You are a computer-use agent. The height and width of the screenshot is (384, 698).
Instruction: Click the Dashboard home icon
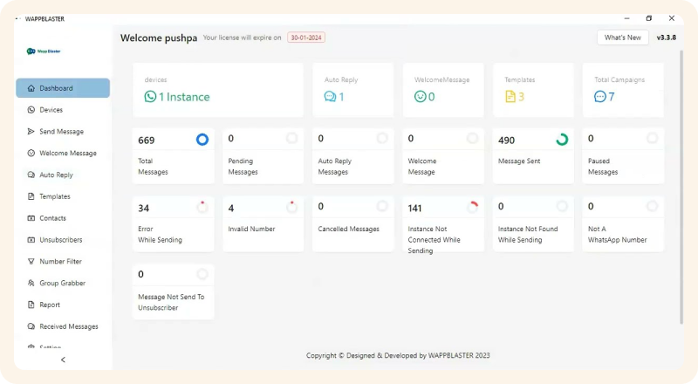pos(31,88)
